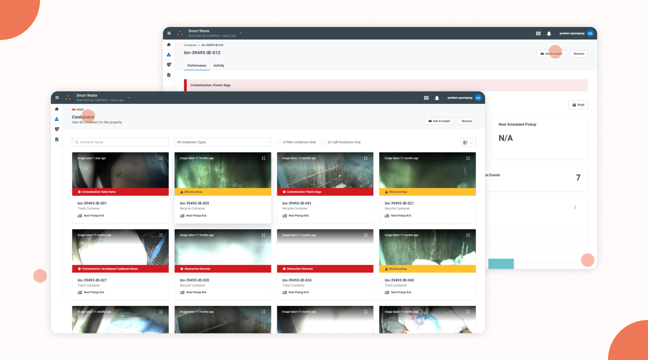The height and width of the screenshot is (360, 648).
Task: Open the apps grid in Containers window header
Action: pos(426,98)
